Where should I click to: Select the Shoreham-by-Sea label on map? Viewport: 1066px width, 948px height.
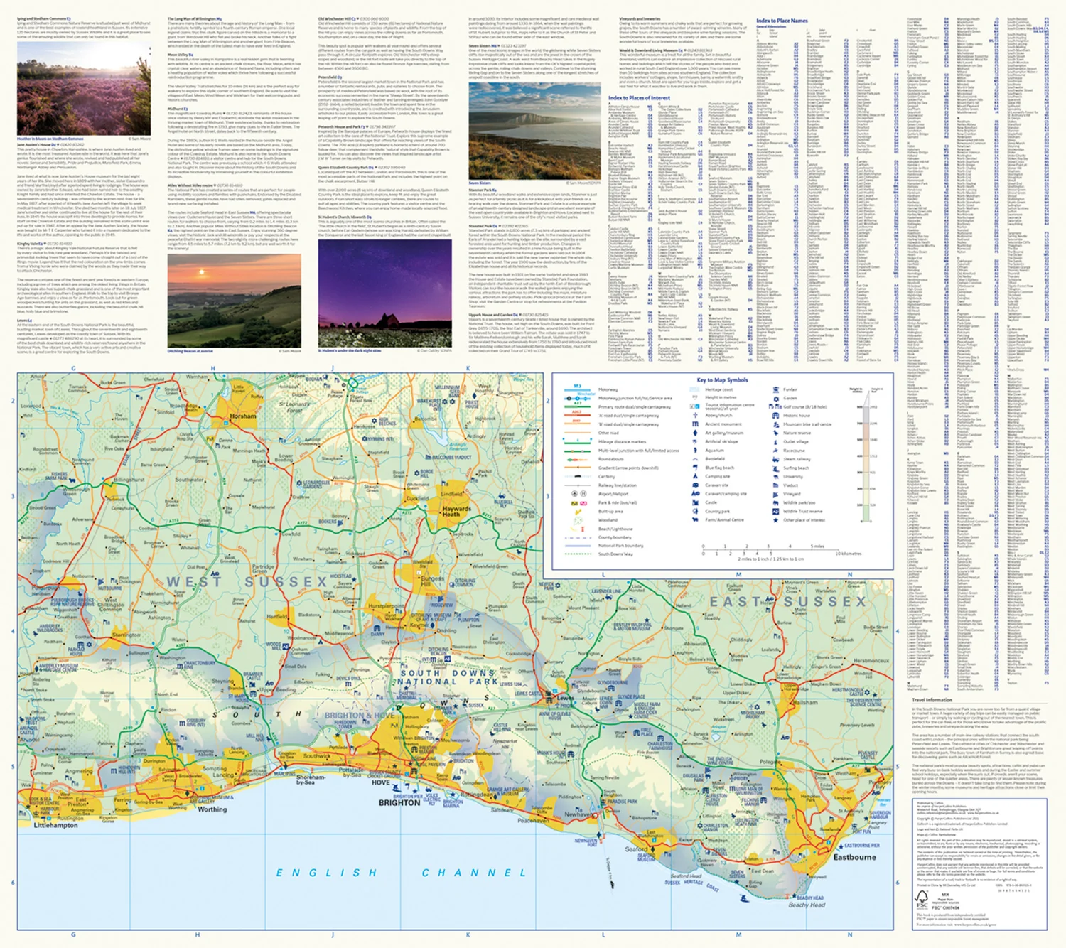click(311, 780)
